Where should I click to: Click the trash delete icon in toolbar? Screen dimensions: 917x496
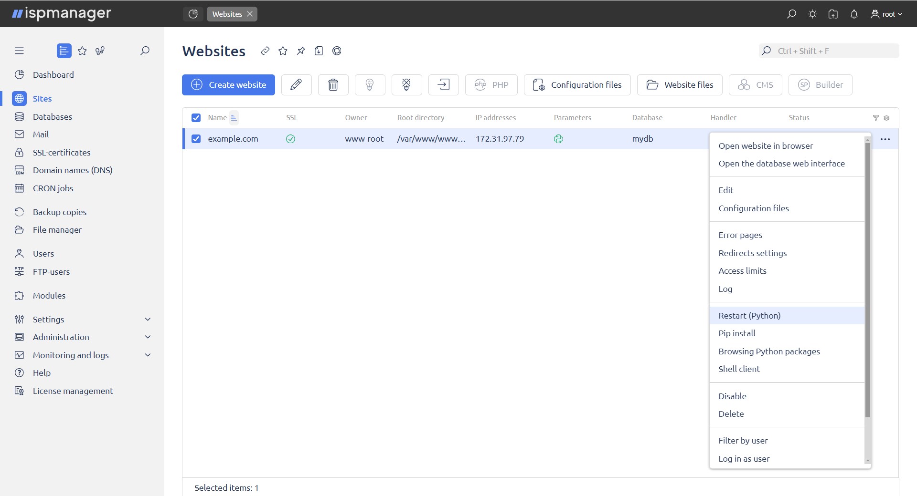coord(333,85)
